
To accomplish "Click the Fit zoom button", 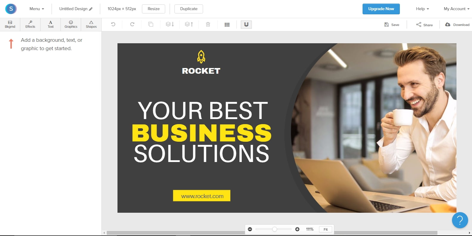I will coord(326,229).
